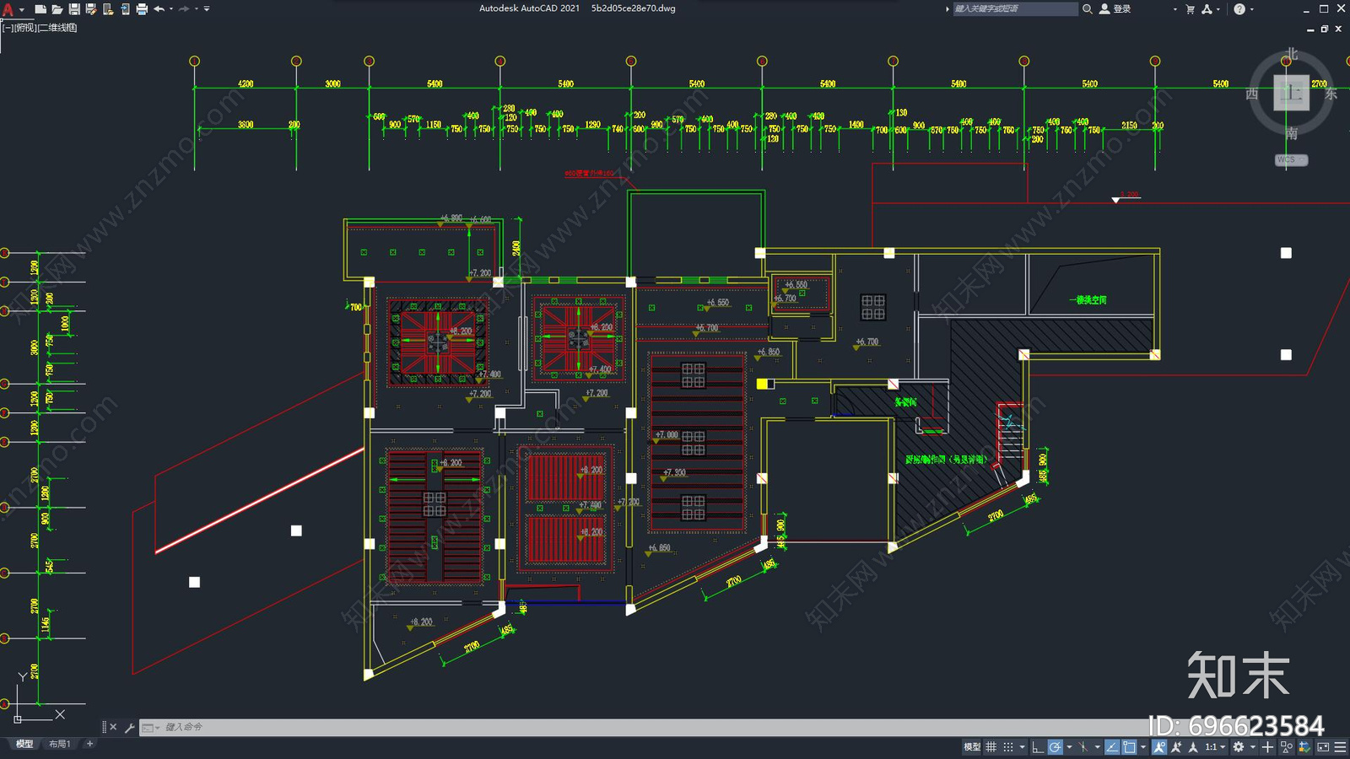Expand object snap settings dropdown arrow
Screen dimensions: 1350x759
tap(1143, 747)
